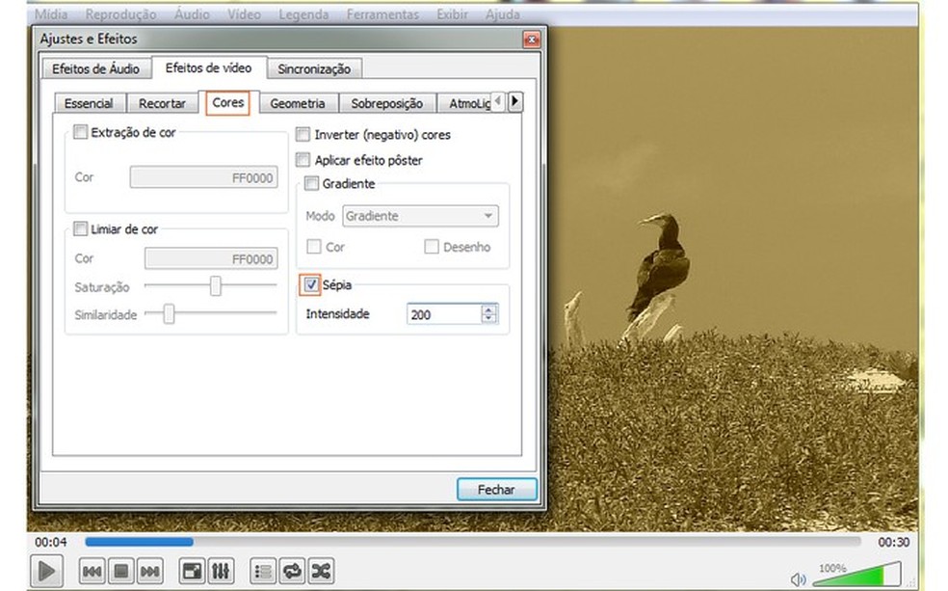Adjust the Saturação slider
The height and width of the screenshot is (591, 948).
tap(213, 286)
